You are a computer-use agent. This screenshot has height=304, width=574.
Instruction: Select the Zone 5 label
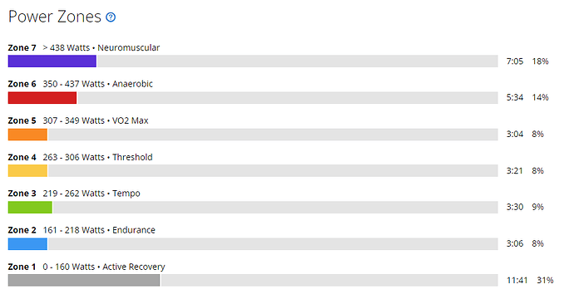[22, 120]
